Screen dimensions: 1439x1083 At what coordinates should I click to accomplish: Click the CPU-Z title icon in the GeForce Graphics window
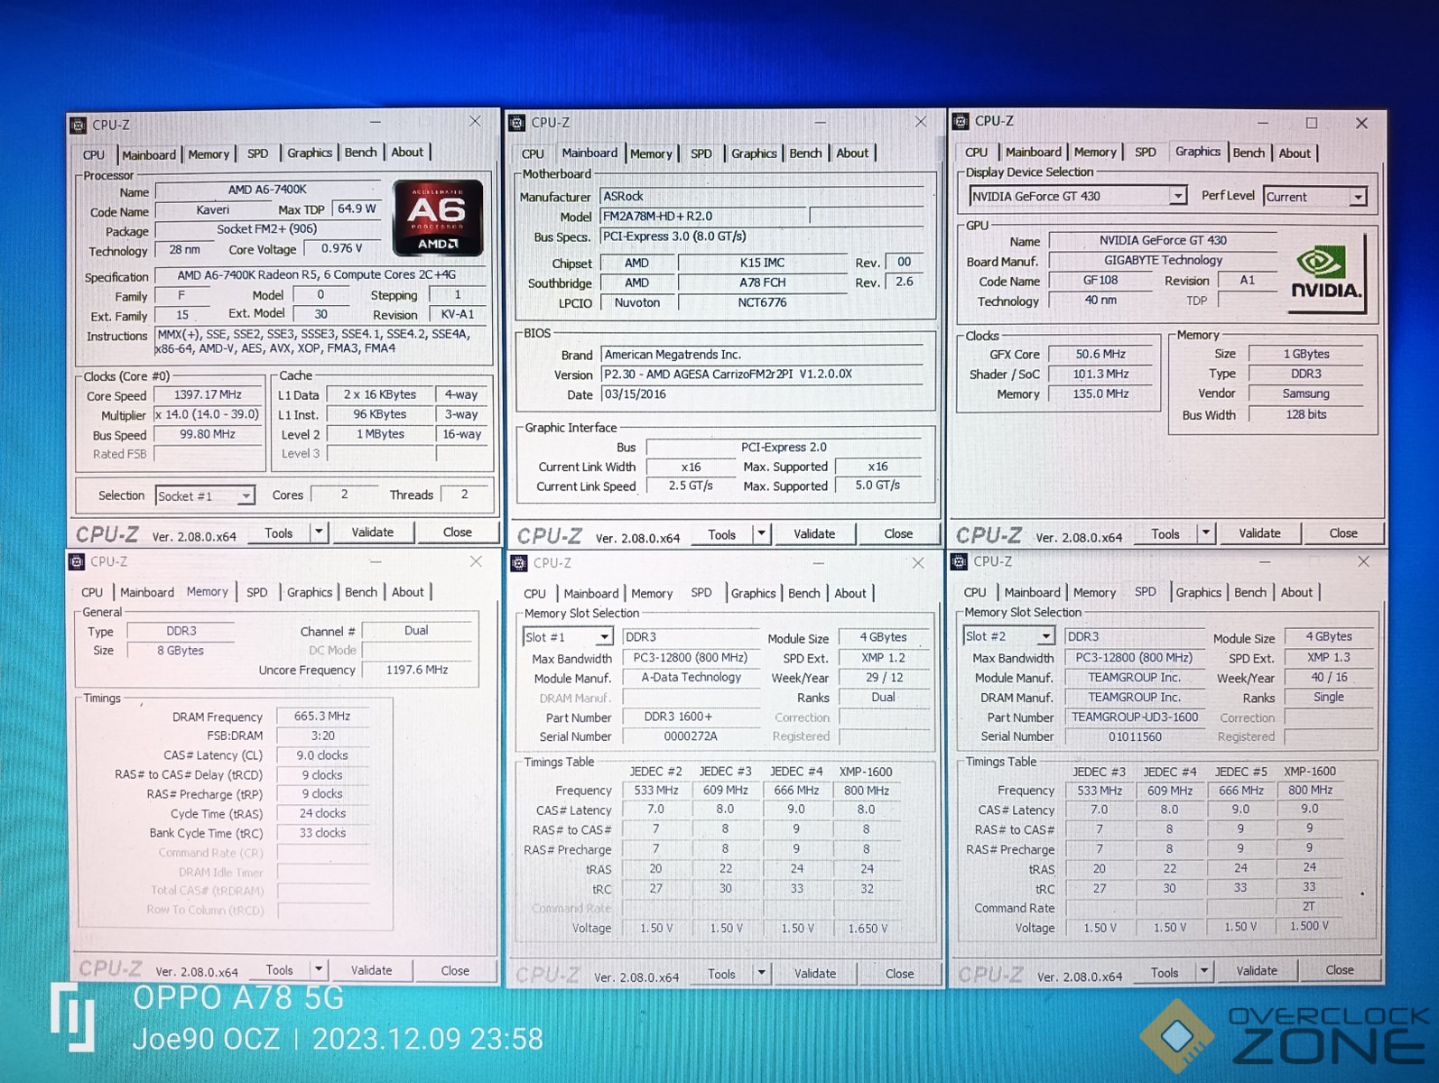(961, 121)
